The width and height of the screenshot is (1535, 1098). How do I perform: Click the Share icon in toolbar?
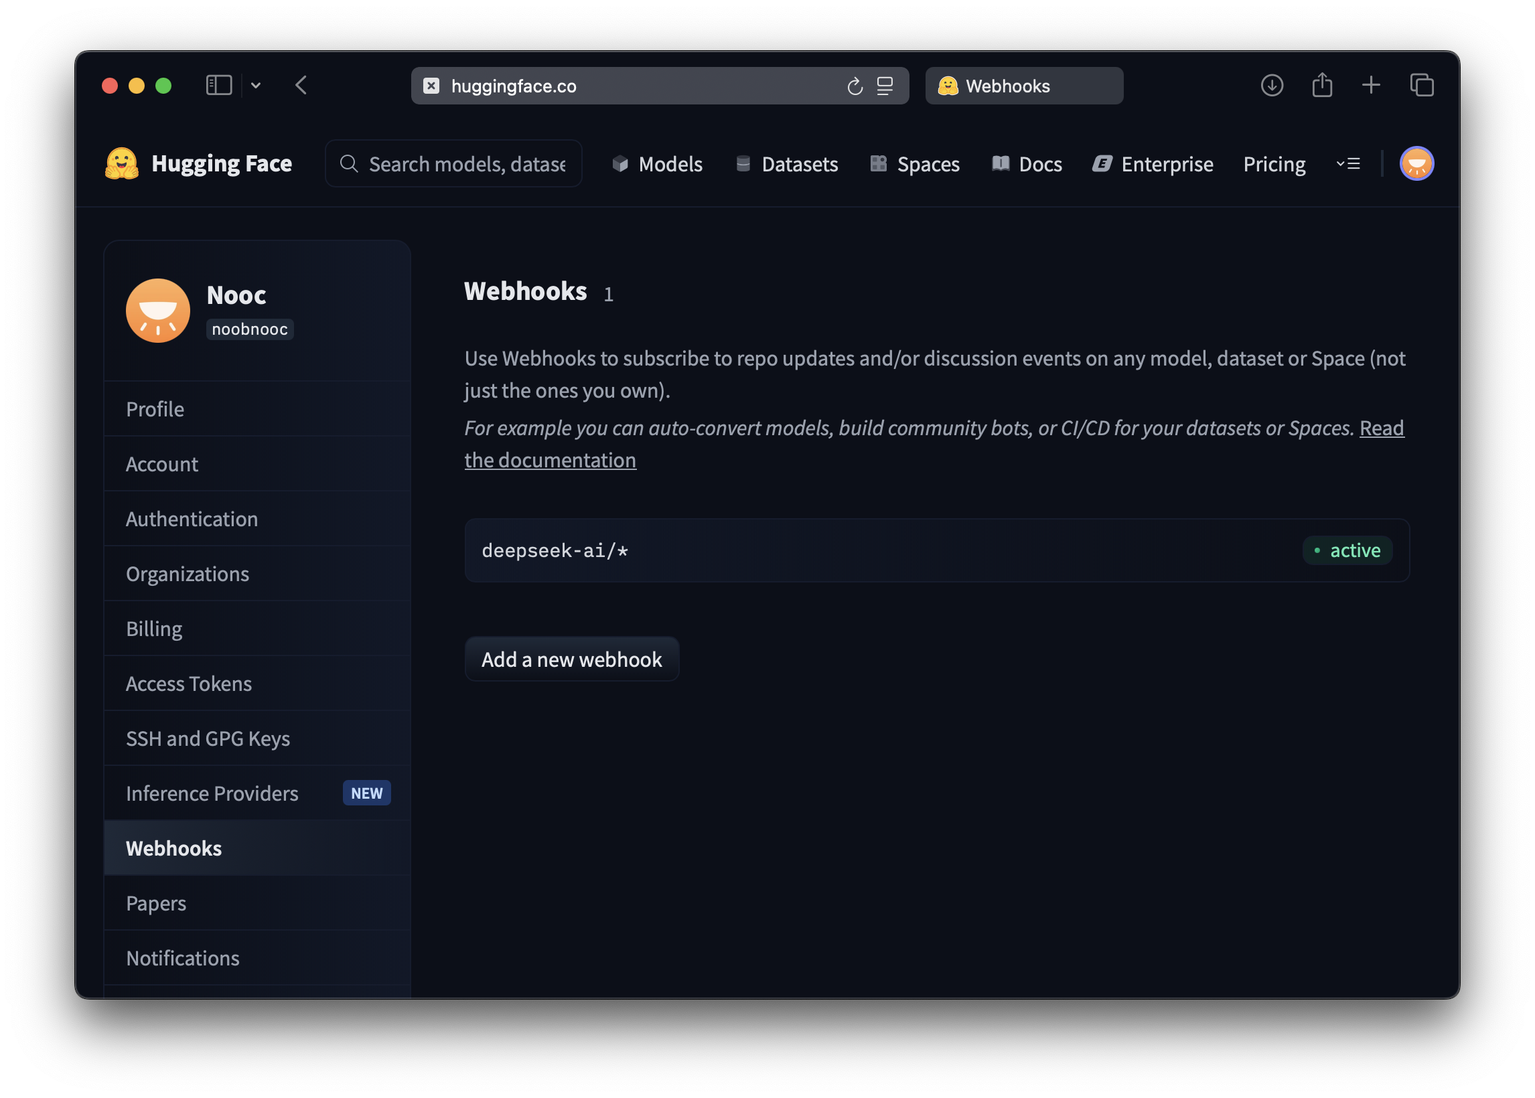(1322, 85)
